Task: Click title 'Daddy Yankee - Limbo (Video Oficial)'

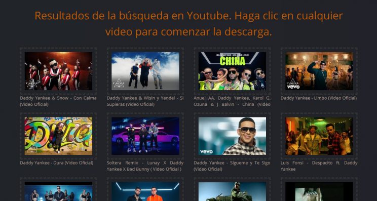Action: pyautogui.click(x=319, y=98)
